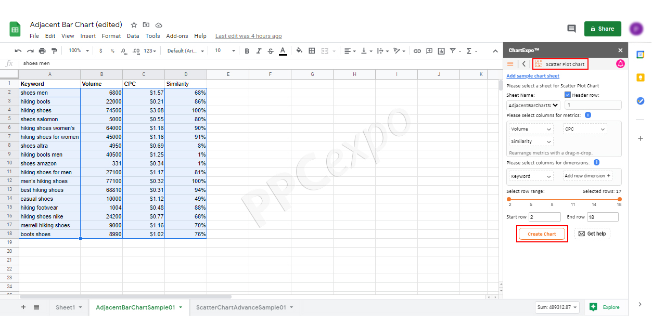The width and height of the screenshot is (652, 336).
Task: Open the File menu
Action: (x=34, y=36)
